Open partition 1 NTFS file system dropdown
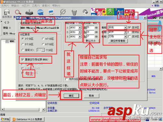The width and height of the screenshot is (163, 122). (x=80, y=28)
